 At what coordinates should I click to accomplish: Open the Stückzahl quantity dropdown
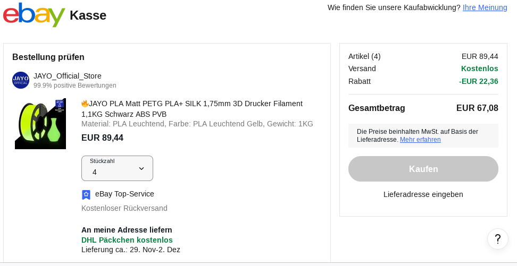(x=117, y=168)
